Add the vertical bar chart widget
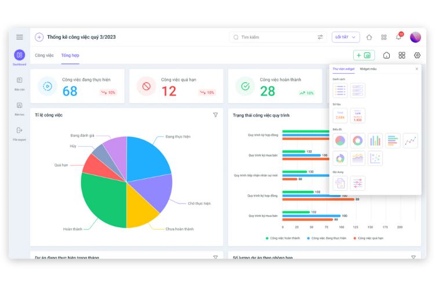The width and height of the screenshot is (435, 290). click(375, 140)
